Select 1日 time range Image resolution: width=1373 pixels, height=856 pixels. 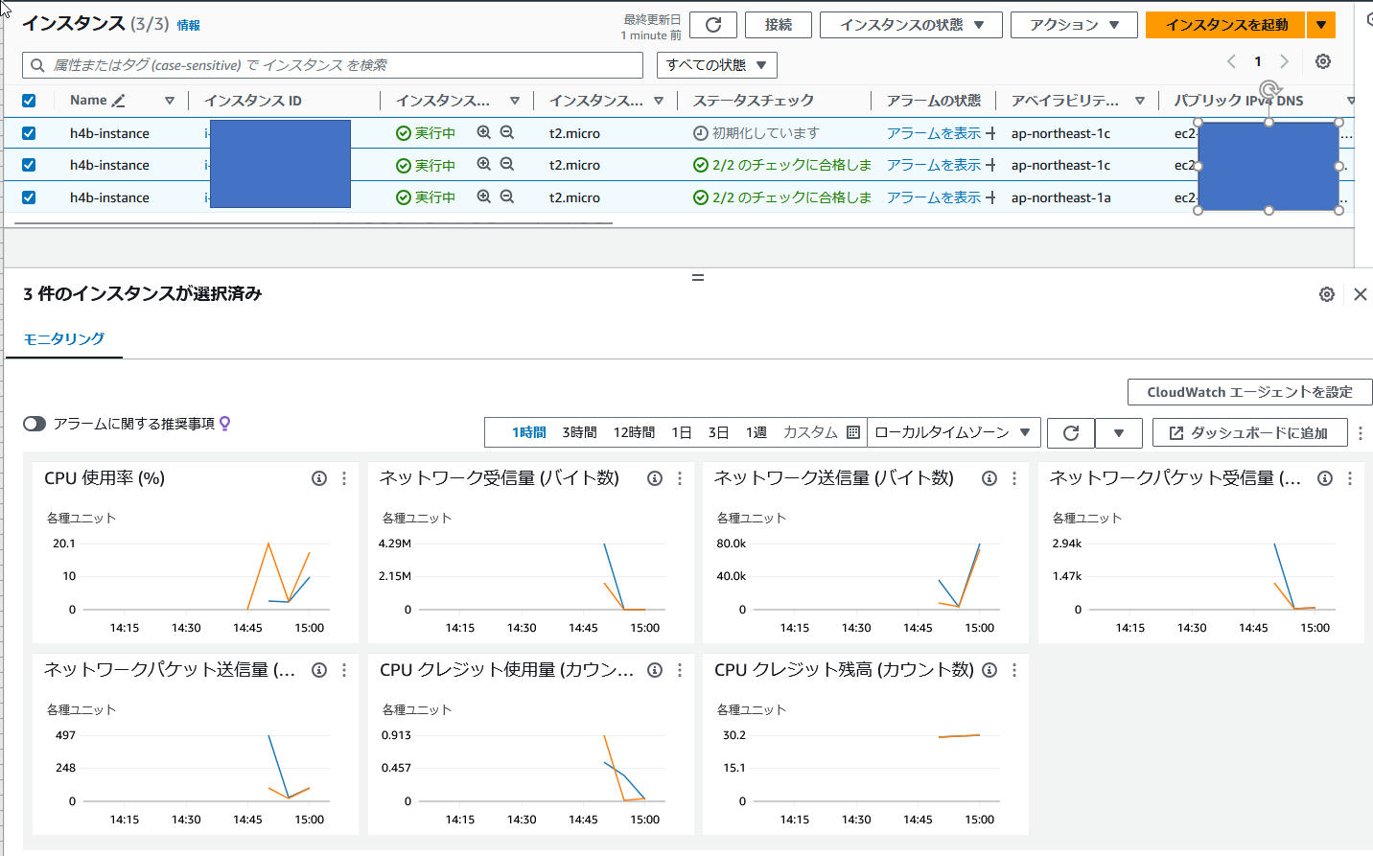pos(682,433)
